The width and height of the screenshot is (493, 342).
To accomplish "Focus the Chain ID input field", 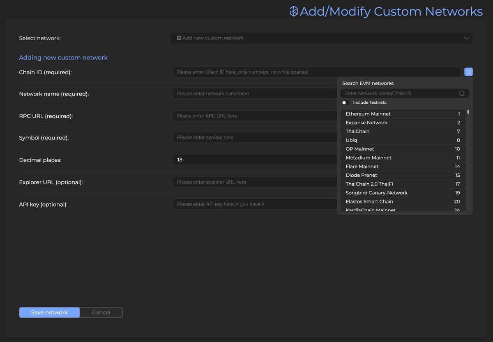I will tap(316, 72).
